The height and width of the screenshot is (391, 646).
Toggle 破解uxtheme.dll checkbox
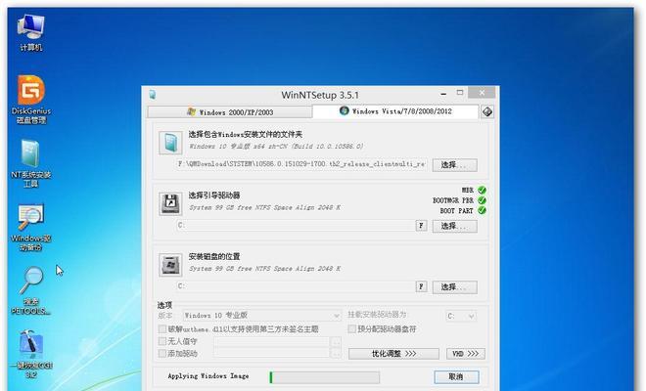click(x=162, y=329)
